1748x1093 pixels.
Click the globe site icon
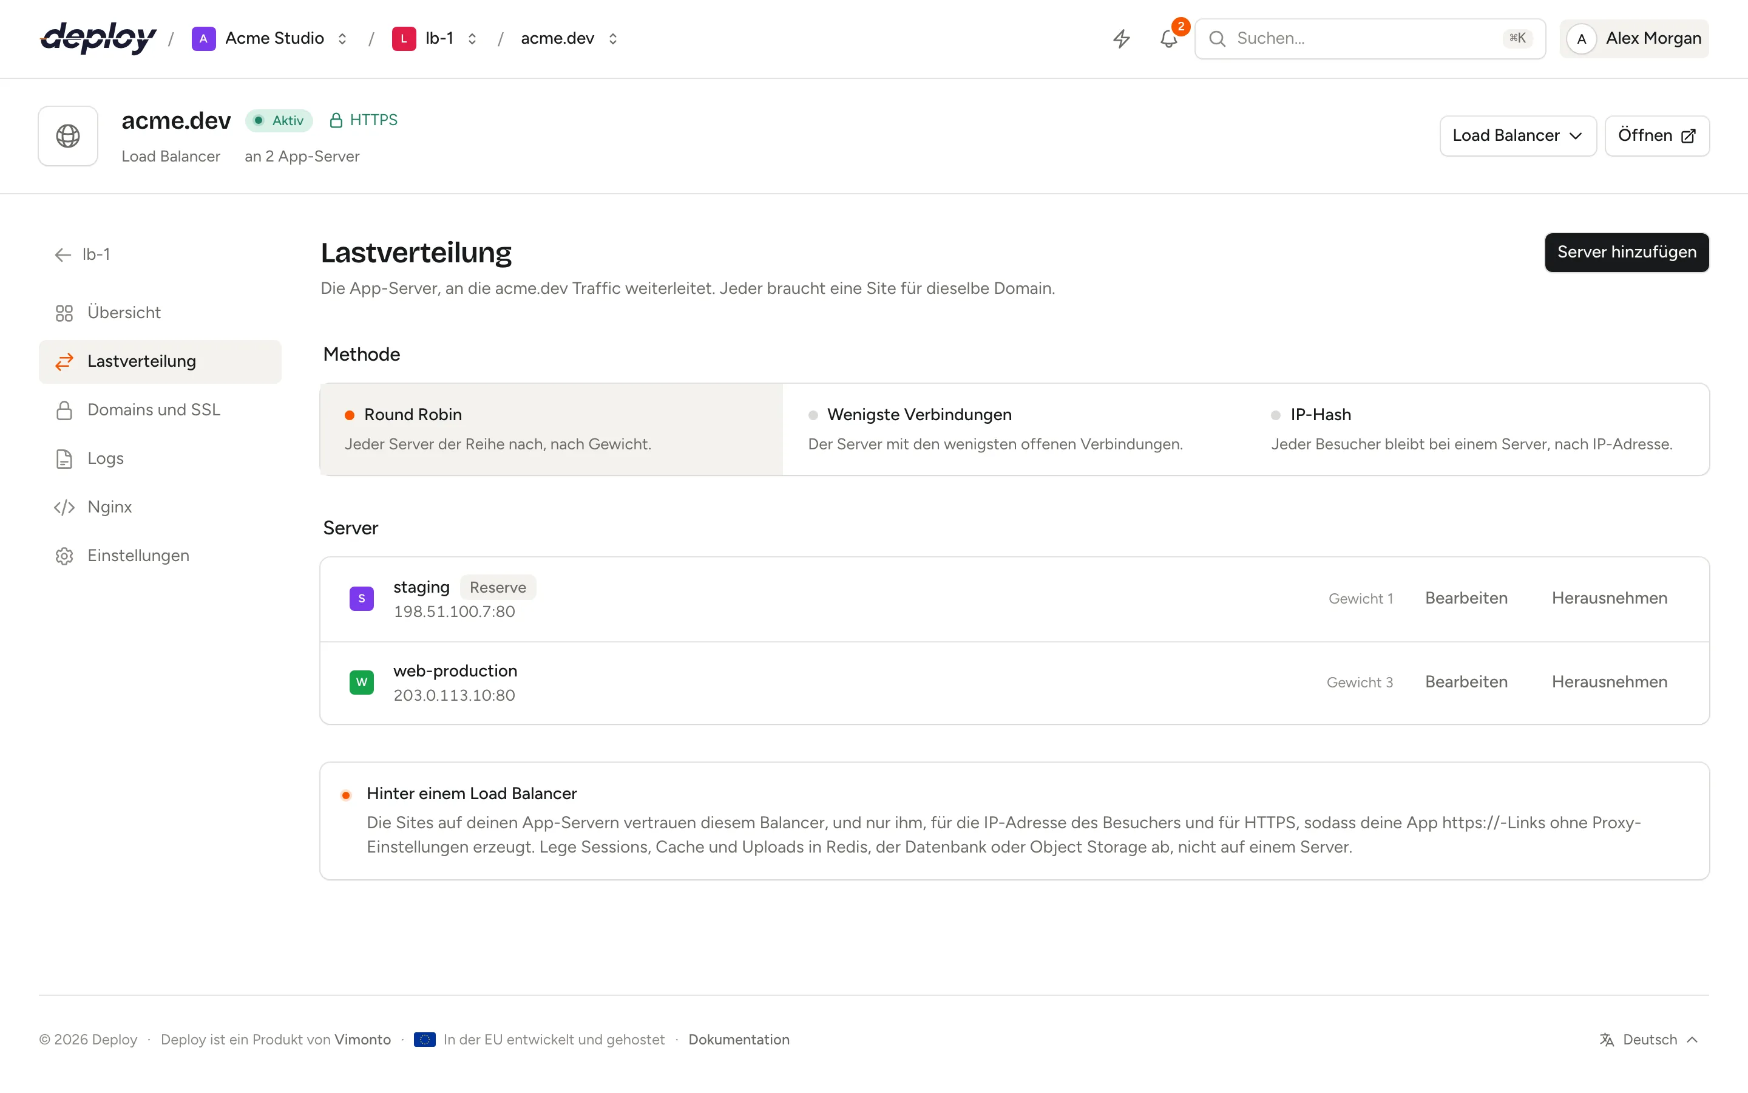[68, 136]
